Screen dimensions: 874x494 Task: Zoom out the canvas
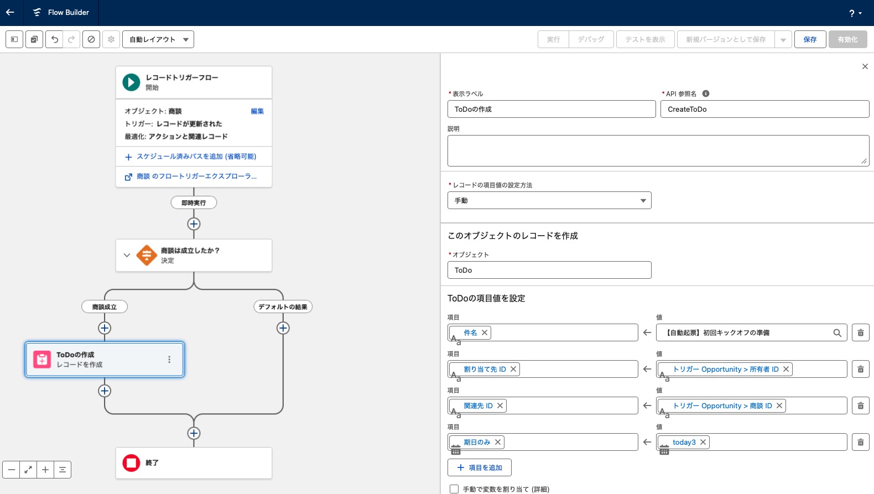tap(11, 470)
